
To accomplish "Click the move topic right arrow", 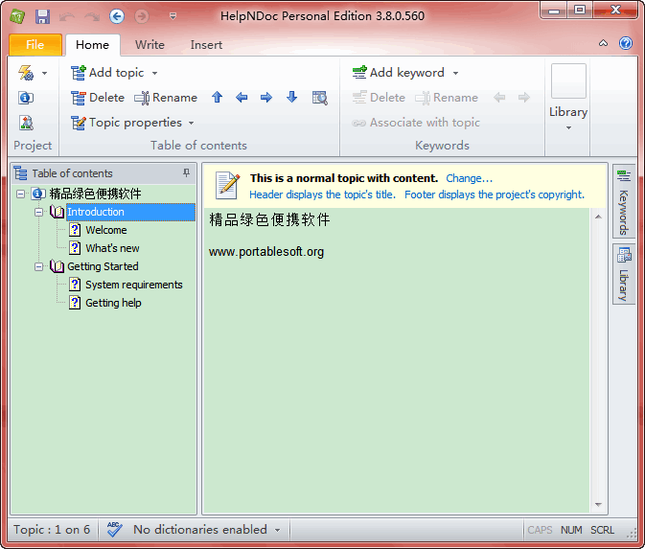I will coord(266,98).
